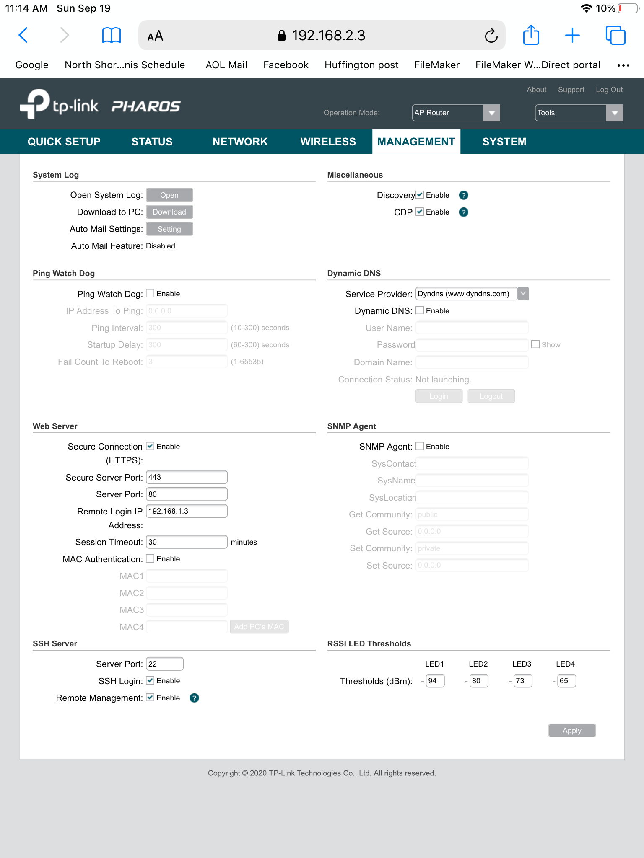The height and width of the screenshot is (858, 644).
Task: Open more favorites via three dots
Action: [623, 65]
